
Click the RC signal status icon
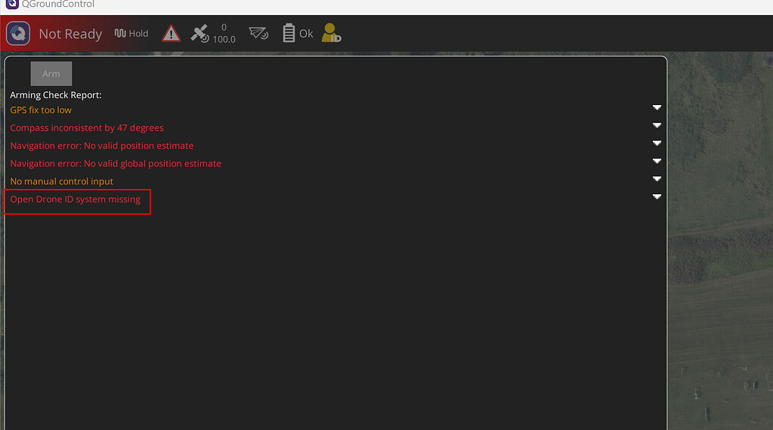click(x=258, y=33)
